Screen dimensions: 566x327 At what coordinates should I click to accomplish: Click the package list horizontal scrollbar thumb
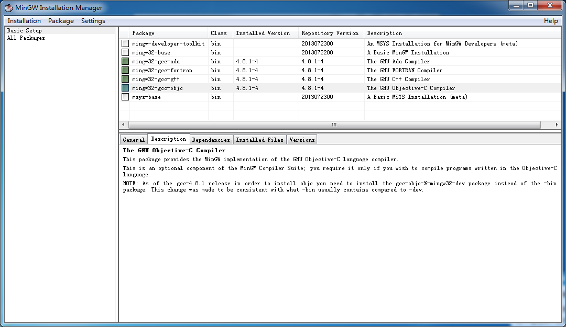(334, 125)
